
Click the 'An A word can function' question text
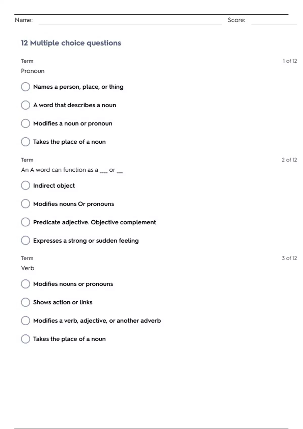72,170
